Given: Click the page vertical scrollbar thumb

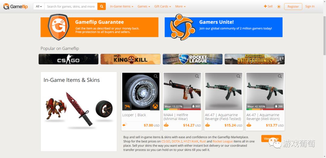Looking at the screenshot, I should [x=324, y=35].
